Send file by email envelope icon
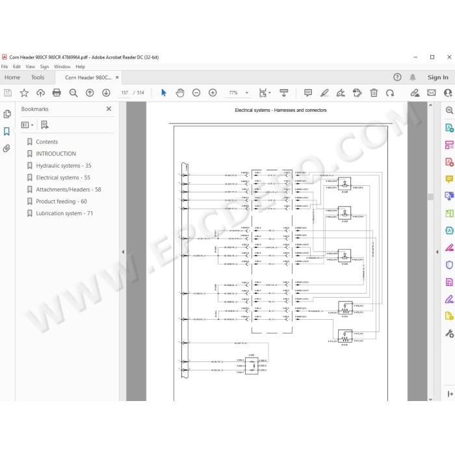 (432, 93)
